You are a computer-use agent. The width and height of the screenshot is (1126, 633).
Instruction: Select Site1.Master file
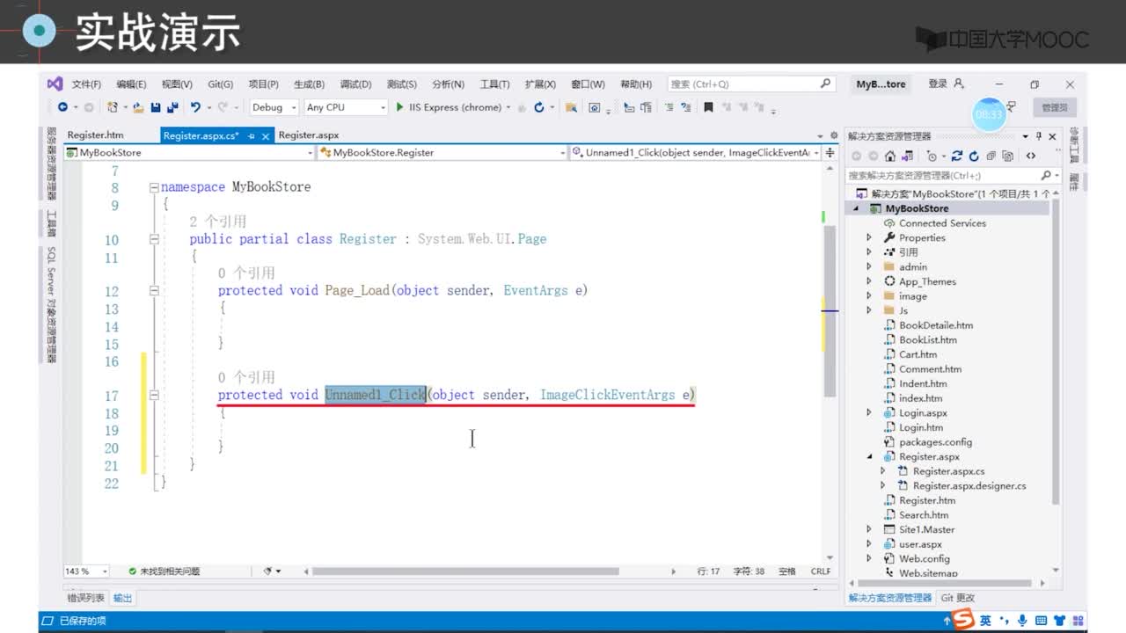coord(926,529)
